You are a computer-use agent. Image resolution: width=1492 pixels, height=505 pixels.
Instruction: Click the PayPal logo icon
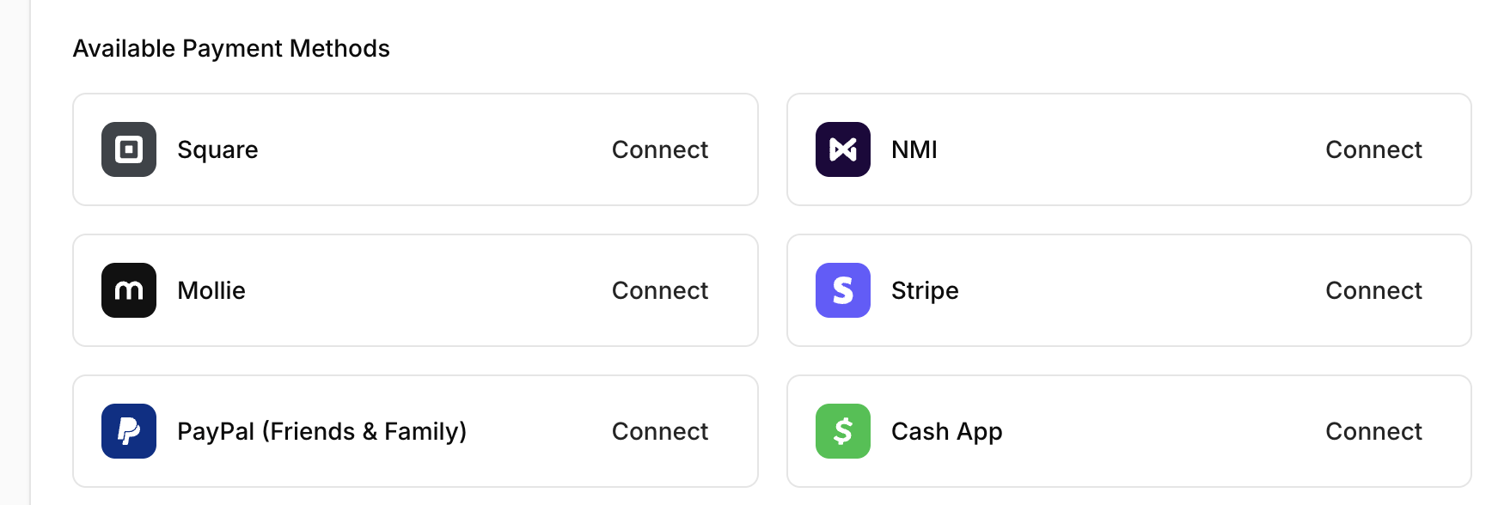(128, 430)
